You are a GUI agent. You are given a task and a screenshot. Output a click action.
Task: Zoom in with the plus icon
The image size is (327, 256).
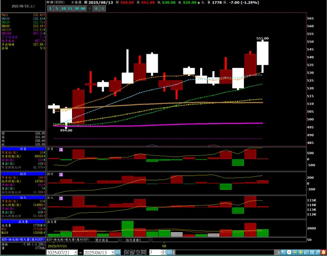pyautogui.click(x=301, y=252)
